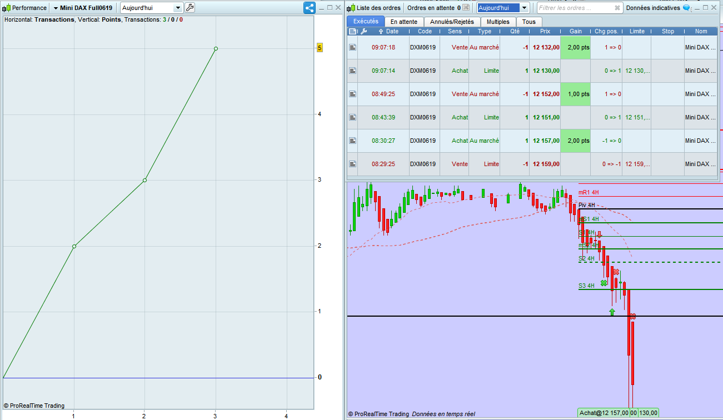The width and height of the screenshot is (723, 420).
Task: Sort orders by Code column
Action: click(425, 32)
